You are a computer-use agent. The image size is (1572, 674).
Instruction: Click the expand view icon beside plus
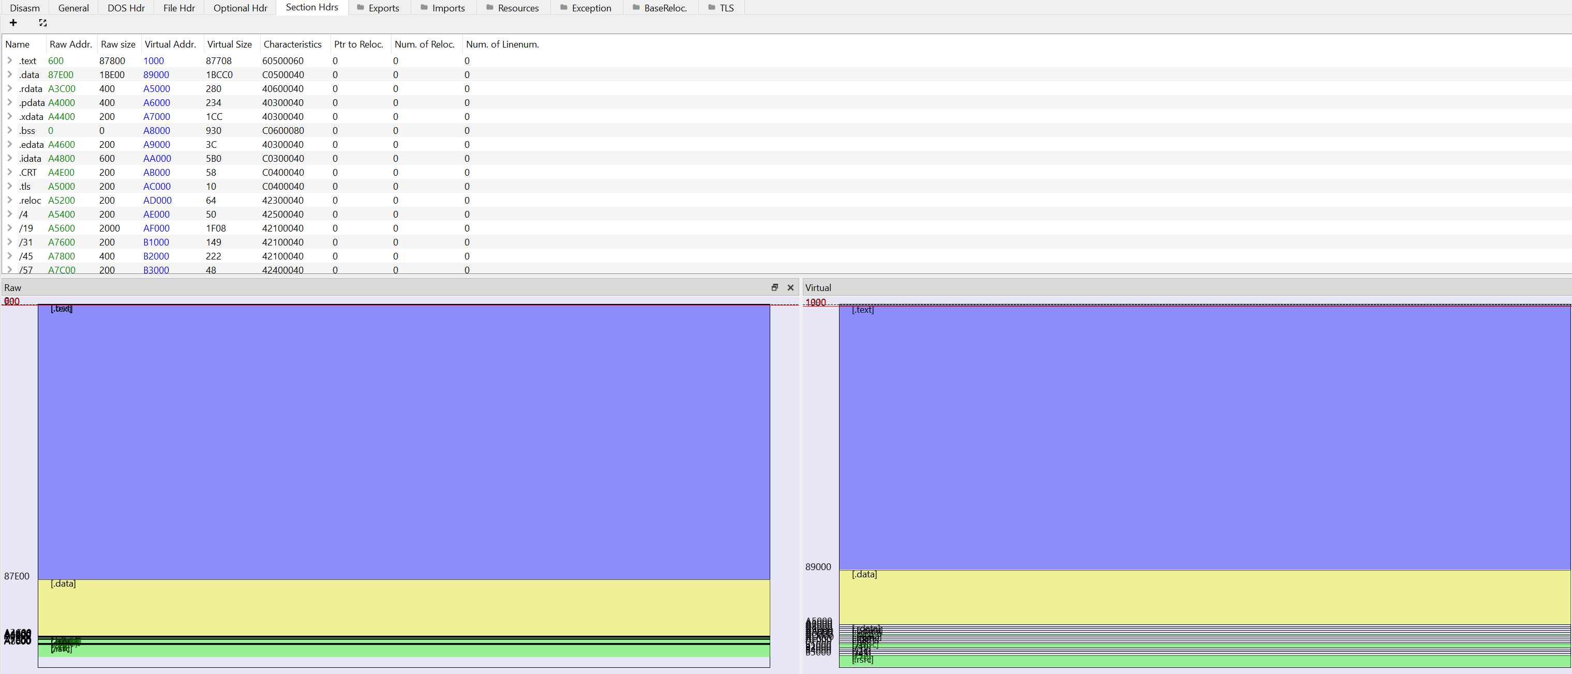click(43, 23)
